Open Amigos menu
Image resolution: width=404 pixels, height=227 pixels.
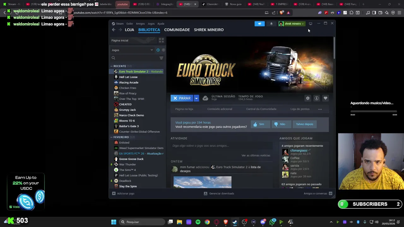click(140, 24)
